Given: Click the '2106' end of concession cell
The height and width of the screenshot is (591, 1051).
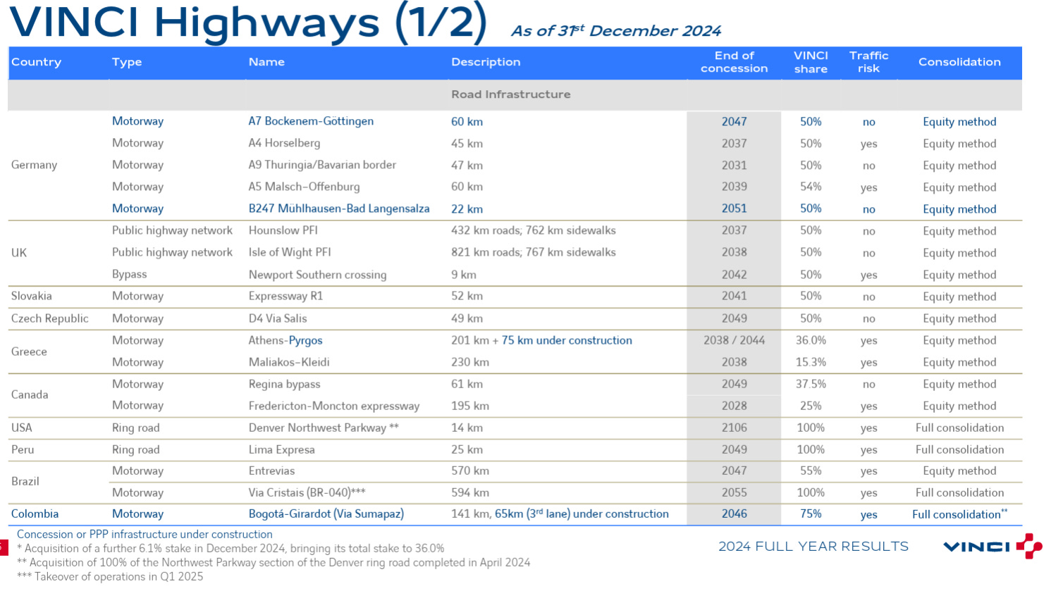Looking at the screenshot, I should pyautogui.click(x=734, y=428).
